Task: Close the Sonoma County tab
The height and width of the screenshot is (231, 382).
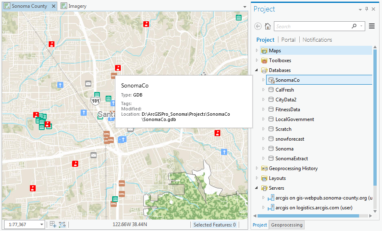Action: [x=53, y=6]
